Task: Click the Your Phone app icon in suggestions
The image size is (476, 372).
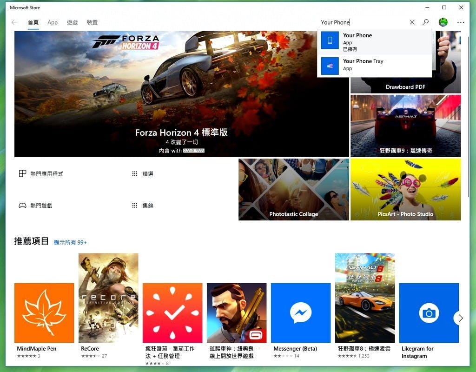Action: pos(330,40)
